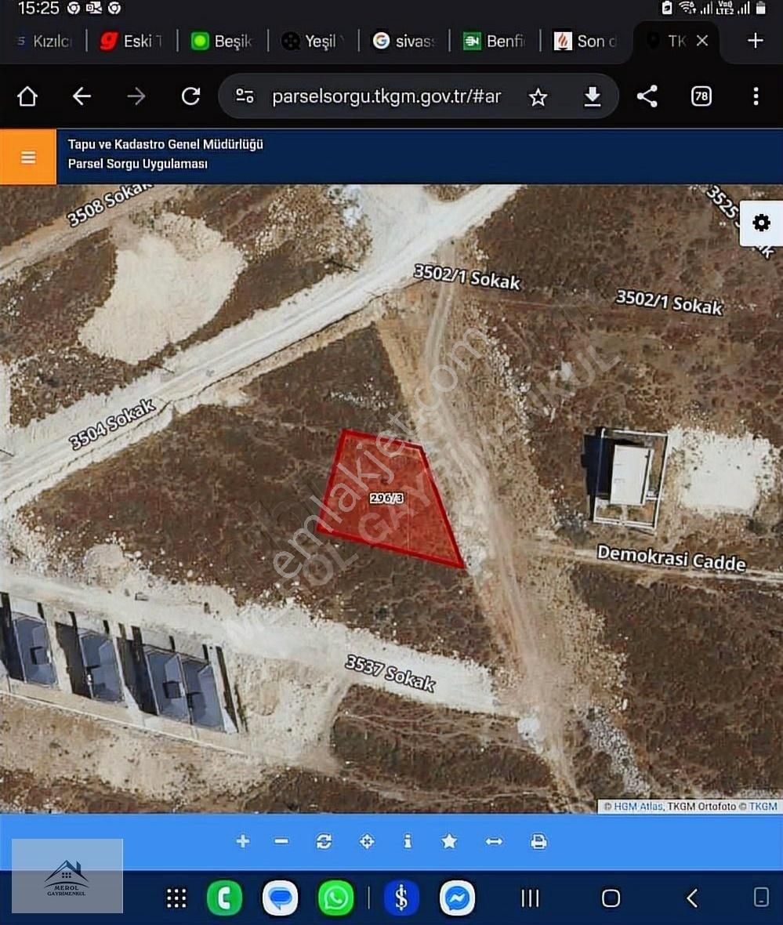This screenshot has width=783, height=925.
Task: Zoom out with minus icon
Action: 282,841
